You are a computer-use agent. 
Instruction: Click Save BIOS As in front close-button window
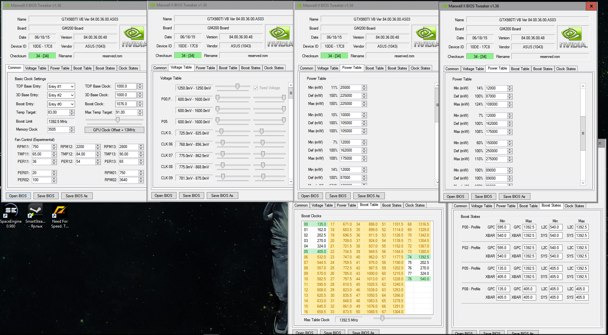[x=514, y=197]
